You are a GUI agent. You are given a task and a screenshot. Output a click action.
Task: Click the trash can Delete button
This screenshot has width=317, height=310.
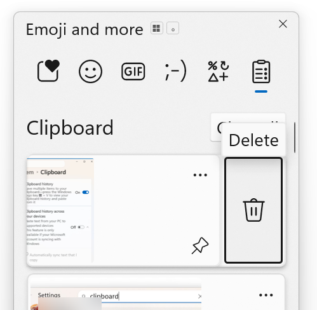[253, 210]
